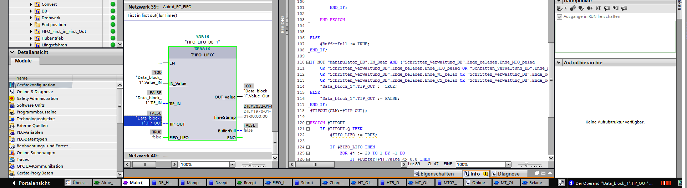Screen dimensions: 687x188
Task: Click the breakpoint icon with the right arrow
Action: [x=590, y=8]
